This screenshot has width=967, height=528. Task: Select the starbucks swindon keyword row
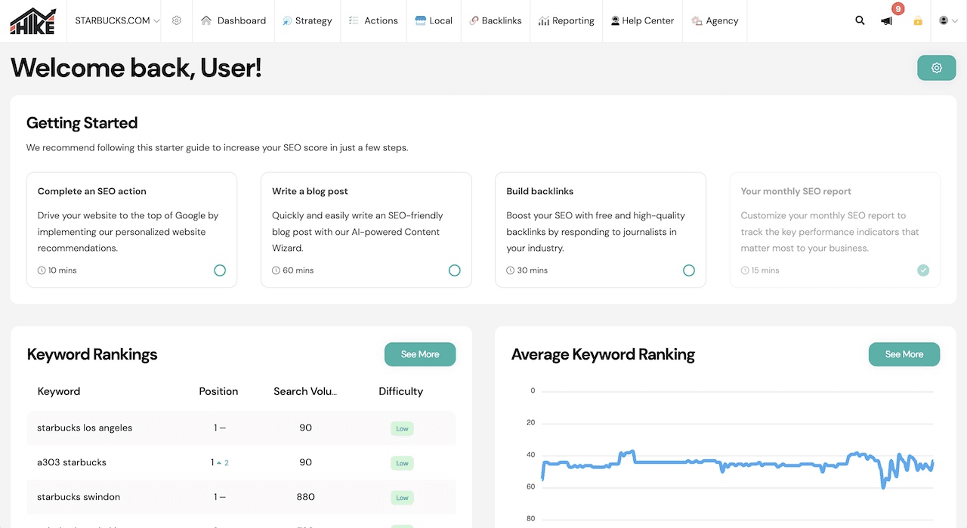pos(79,497)
